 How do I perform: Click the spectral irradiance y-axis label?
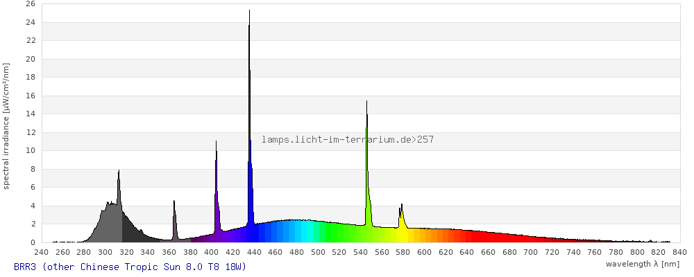coord(6,125)
